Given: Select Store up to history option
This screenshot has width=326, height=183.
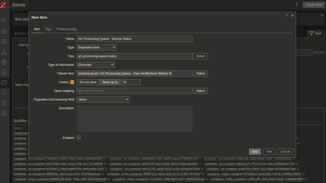Looking at the screenshot, I should (110, 82).
